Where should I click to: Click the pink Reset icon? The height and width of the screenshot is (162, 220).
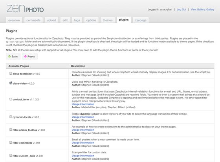pos(26,56)
